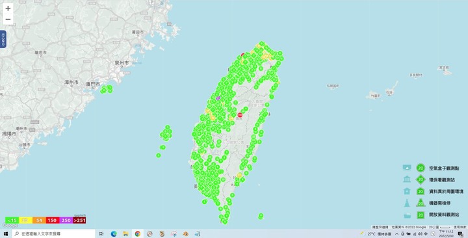Image resolution: width=468 pixels, height=238 pixels.
Task: Click the 環保署觀測站 legend label
Action: [442, 179]
